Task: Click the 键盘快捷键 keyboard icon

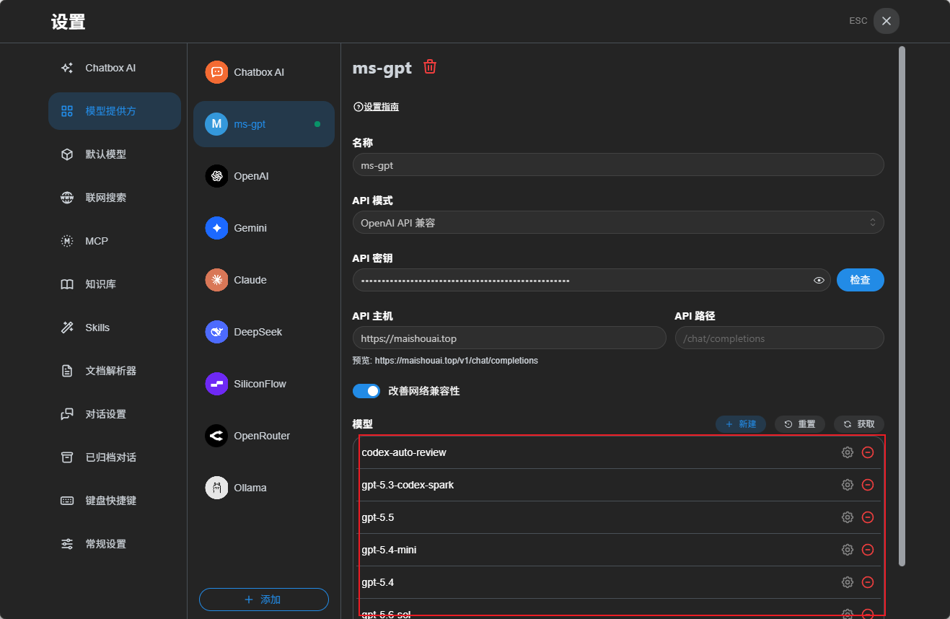Action: (67, 501)
